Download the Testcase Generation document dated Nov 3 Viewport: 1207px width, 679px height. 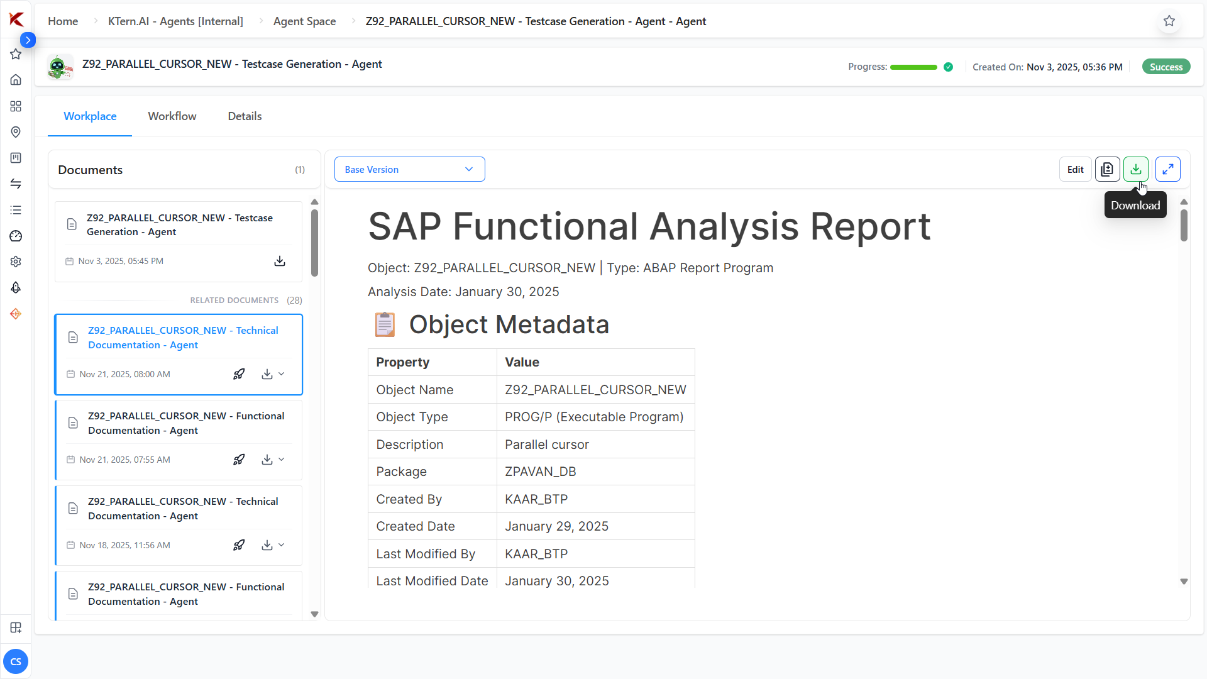tap(280, 261)
